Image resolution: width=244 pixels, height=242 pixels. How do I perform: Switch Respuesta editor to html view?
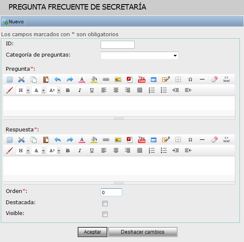pyautogui.click(x=227, y=140)
